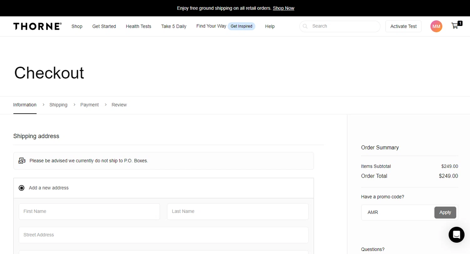Go to the Shipping checkout step
The image size is (470, 254).
point(58,105)
